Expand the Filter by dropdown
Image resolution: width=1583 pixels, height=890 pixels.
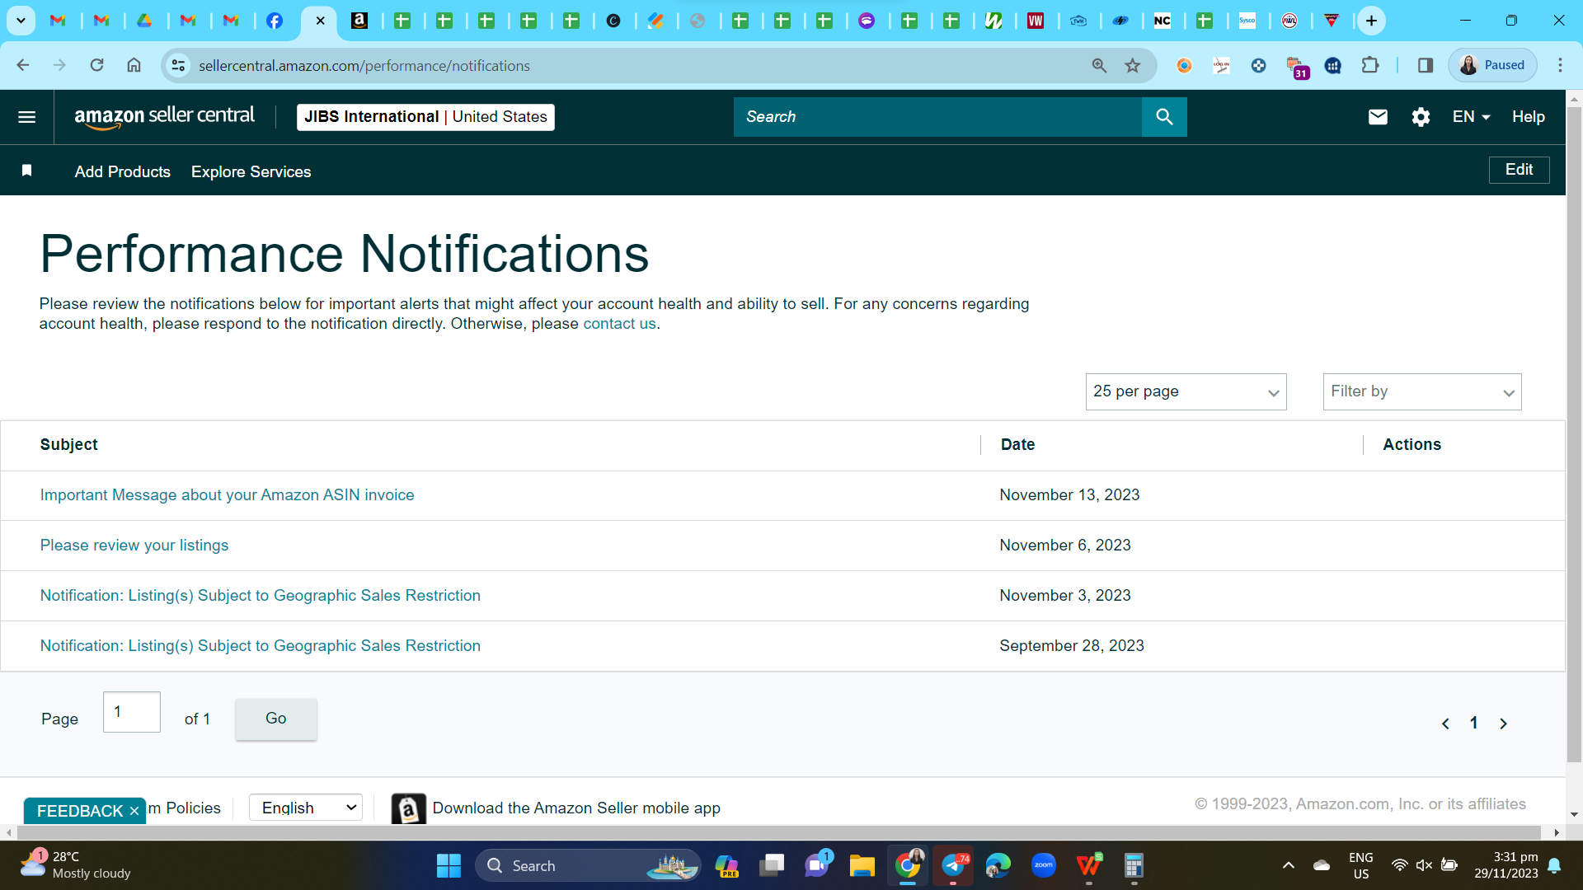coord(1422,392)
